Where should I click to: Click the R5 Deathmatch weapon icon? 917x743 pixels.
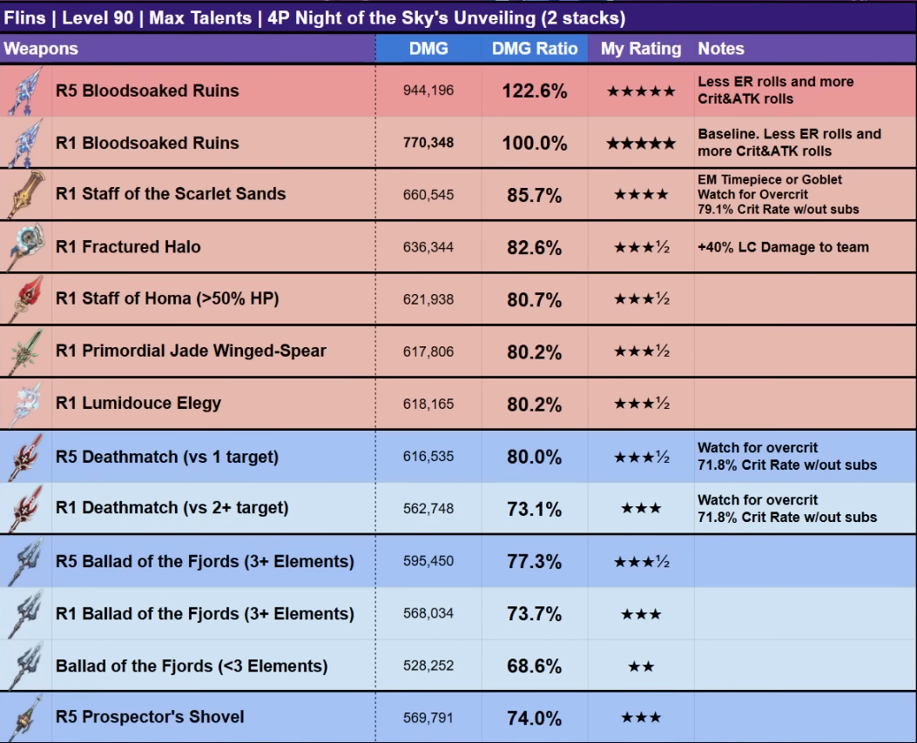point(26,457)
